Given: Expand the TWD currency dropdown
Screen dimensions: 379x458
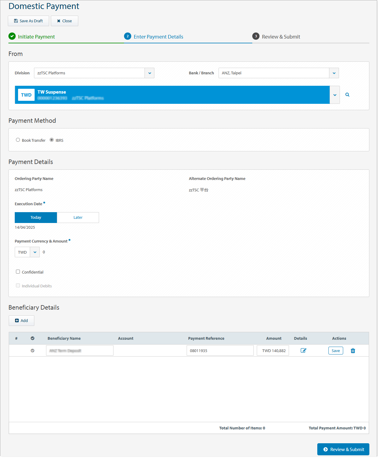Looking at the screenshot, I should point(35,252).
